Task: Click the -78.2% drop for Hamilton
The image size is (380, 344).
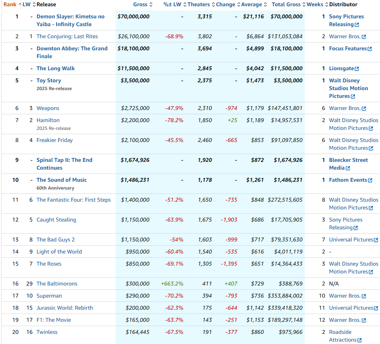Action: (x=174, y=120)
